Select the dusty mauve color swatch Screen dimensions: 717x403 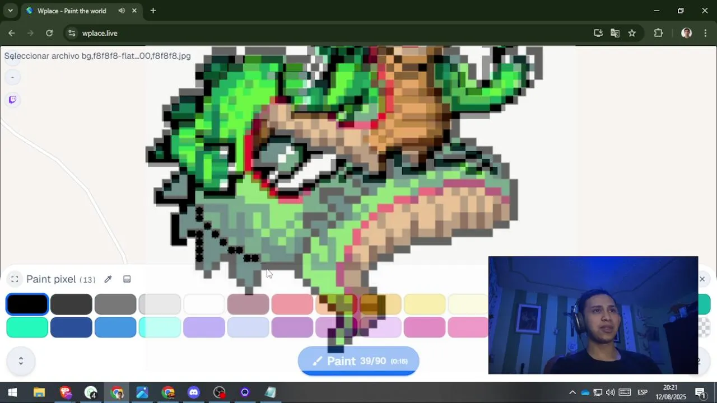point(248,304)
